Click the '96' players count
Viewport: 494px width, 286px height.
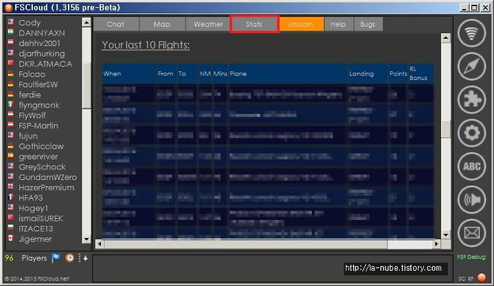[10, 259]
